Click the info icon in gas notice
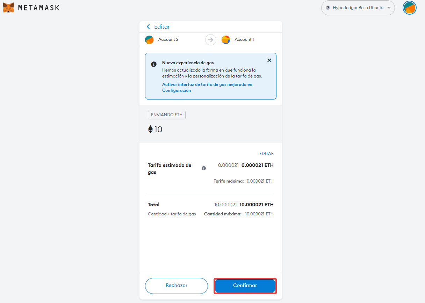This screenshot has height=303, width=425. point(153,64)
